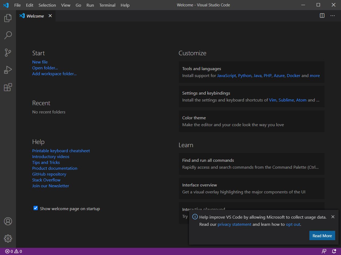The width and height of the screenshot is (341, 255).
Task: Open Product documentation link
Action: [55, 168]
